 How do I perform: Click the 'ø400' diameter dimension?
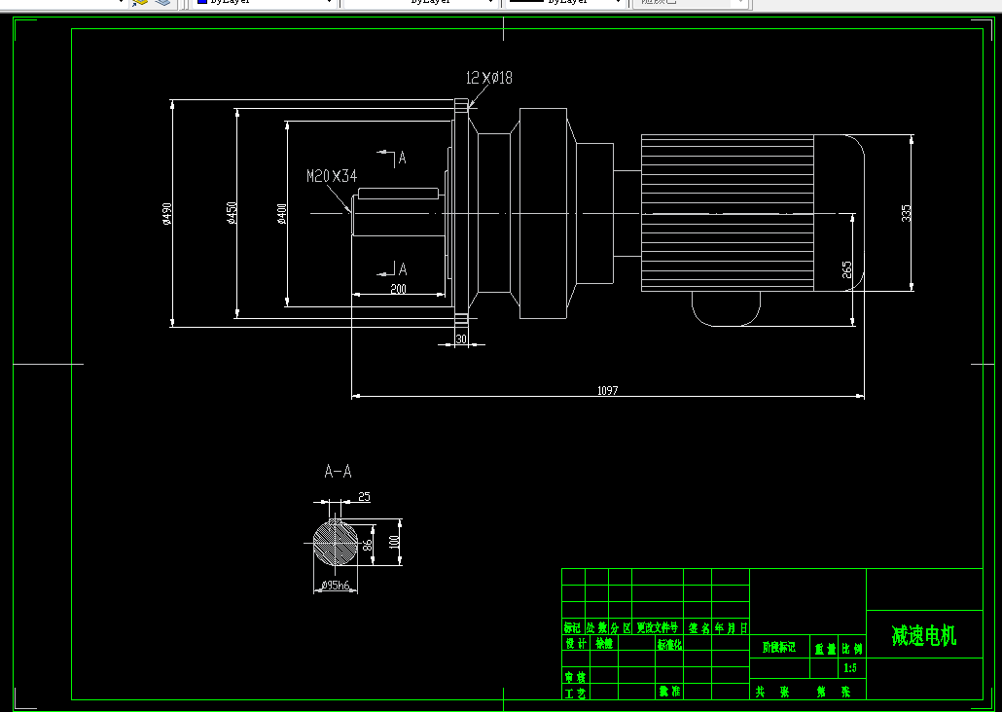(282, 213)
